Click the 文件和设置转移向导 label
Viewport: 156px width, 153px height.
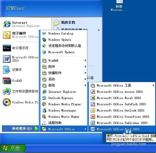tap(25, 91)
